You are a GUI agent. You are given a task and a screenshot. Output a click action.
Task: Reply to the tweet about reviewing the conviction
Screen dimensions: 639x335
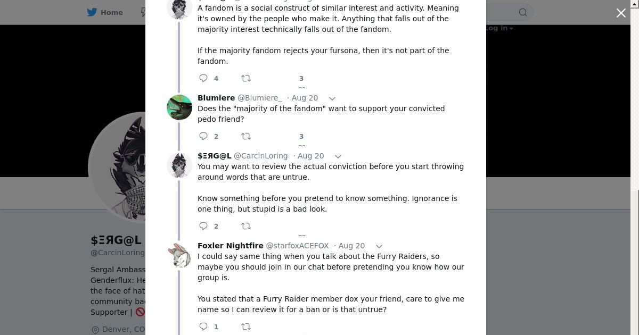(203, 226)
